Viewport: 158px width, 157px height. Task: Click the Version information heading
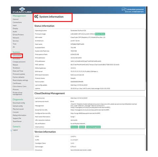click(45, 132)
